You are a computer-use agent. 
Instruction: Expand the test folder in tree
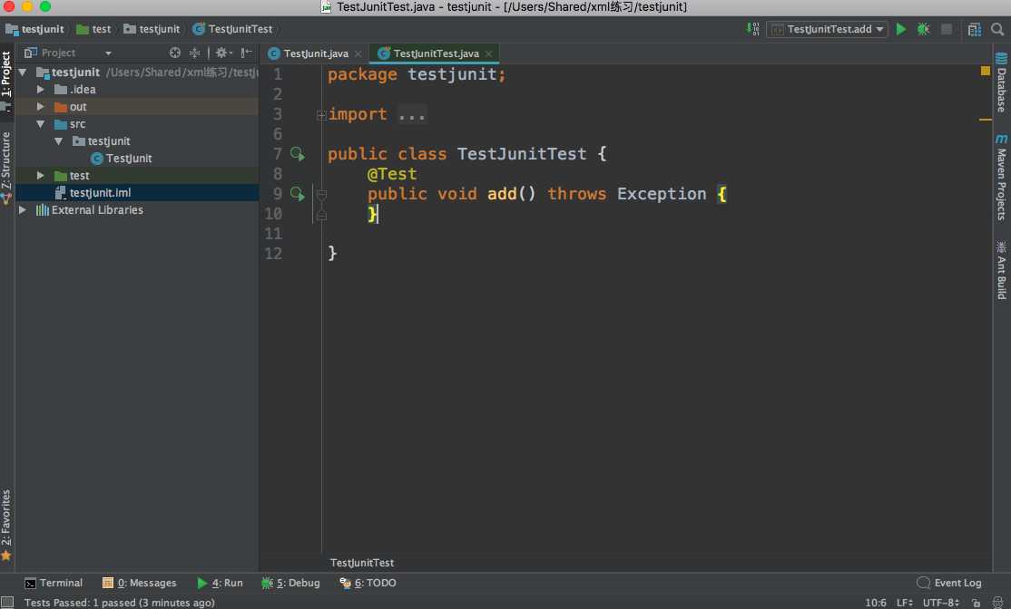coord(41,175)
